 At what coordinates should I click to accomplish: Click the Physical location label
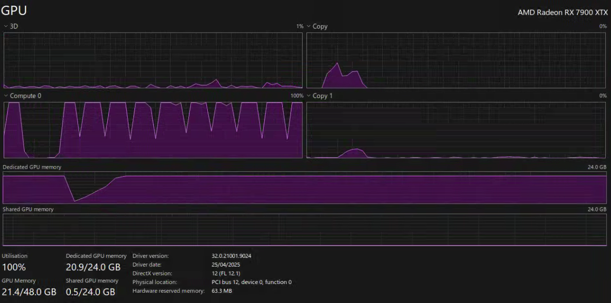point(155,282)
